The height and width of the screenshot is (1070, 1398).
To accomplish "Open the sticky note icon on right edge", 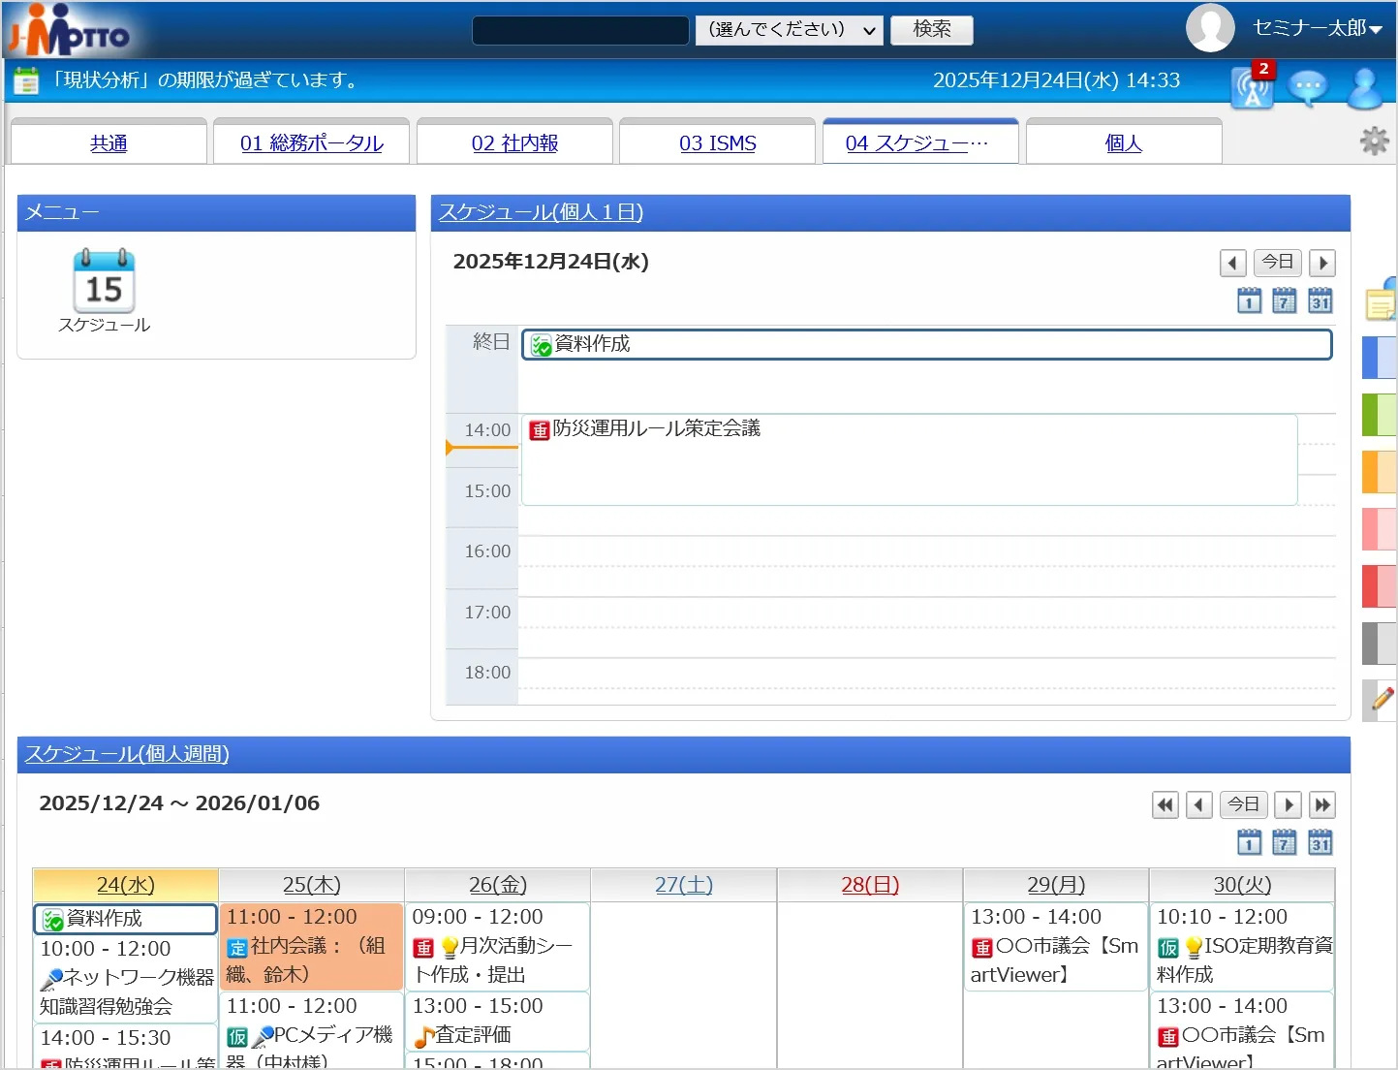I will pos(1381,303).
